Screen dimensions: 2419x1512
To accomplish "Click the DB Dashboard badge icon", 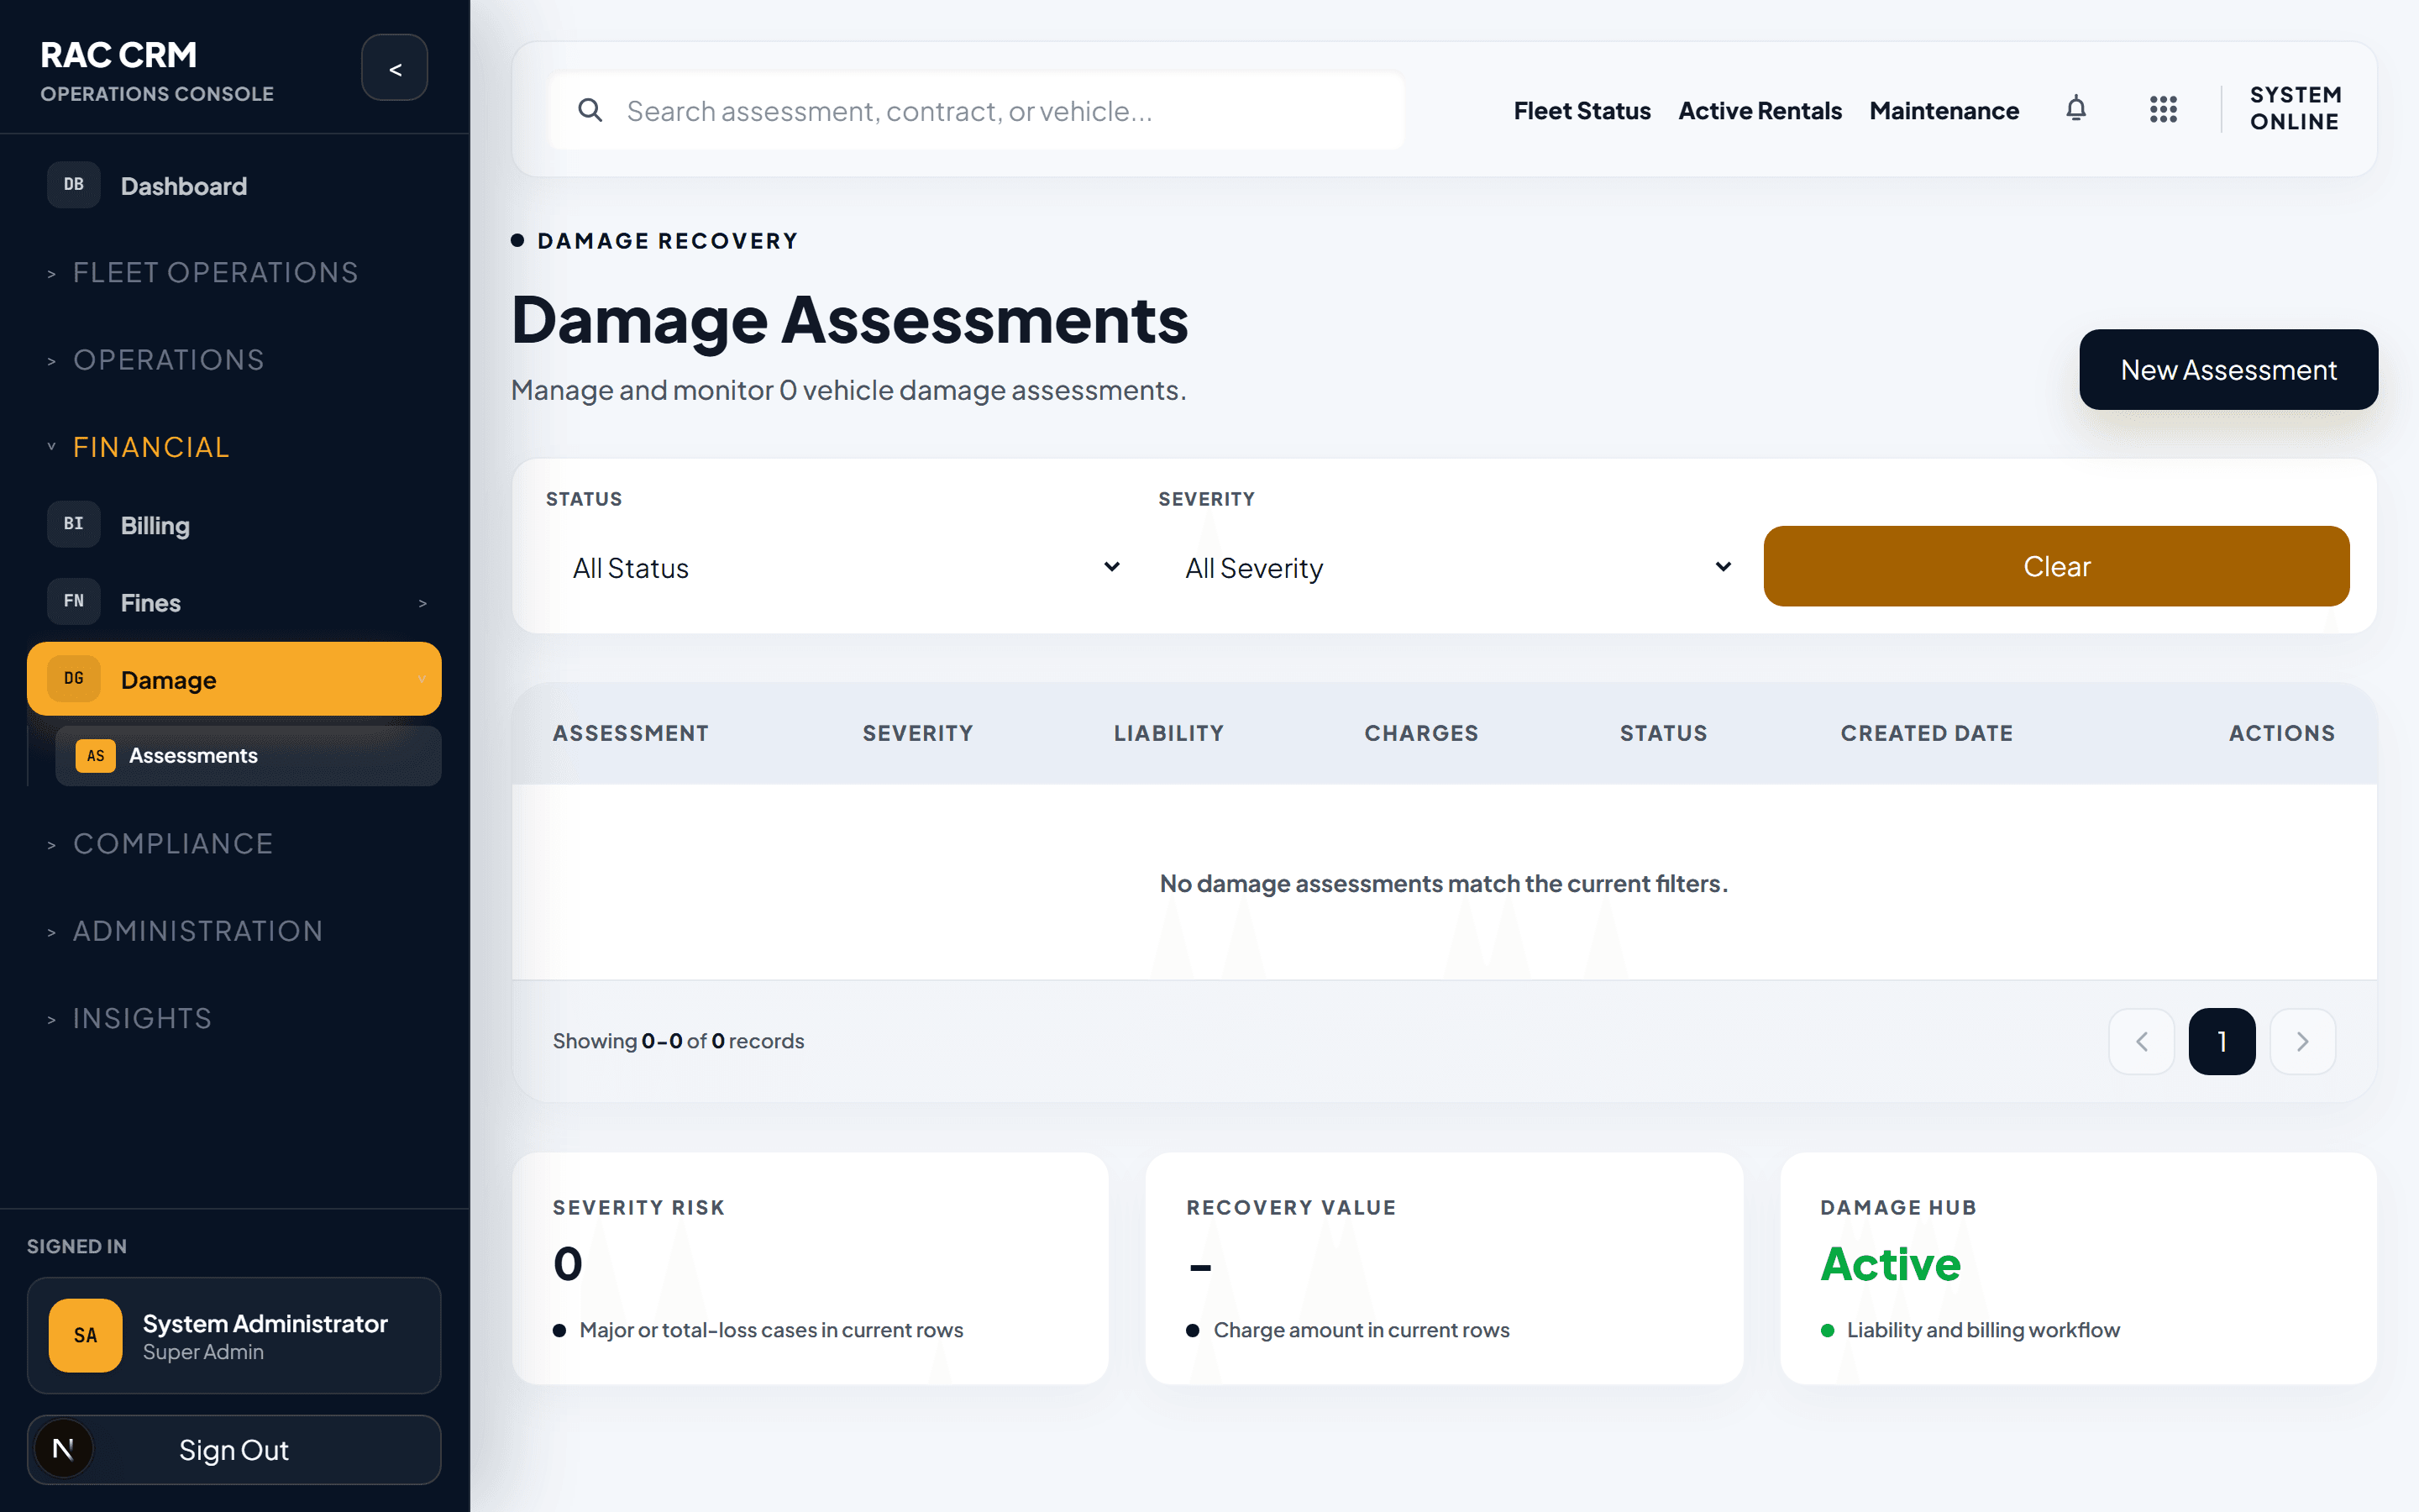I will tap(74, 185).
